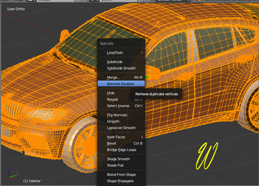
Task: Select Bridge Edge Loops entry
Action: [121, 150]
